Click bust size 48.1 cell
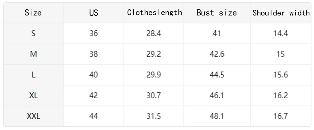The image size is (314, 130). coord(217,116)
